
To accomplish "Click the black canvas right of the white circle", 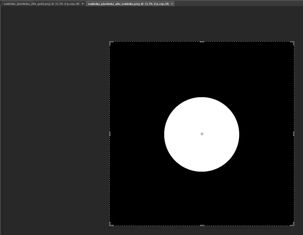I will tap(267, 134).
